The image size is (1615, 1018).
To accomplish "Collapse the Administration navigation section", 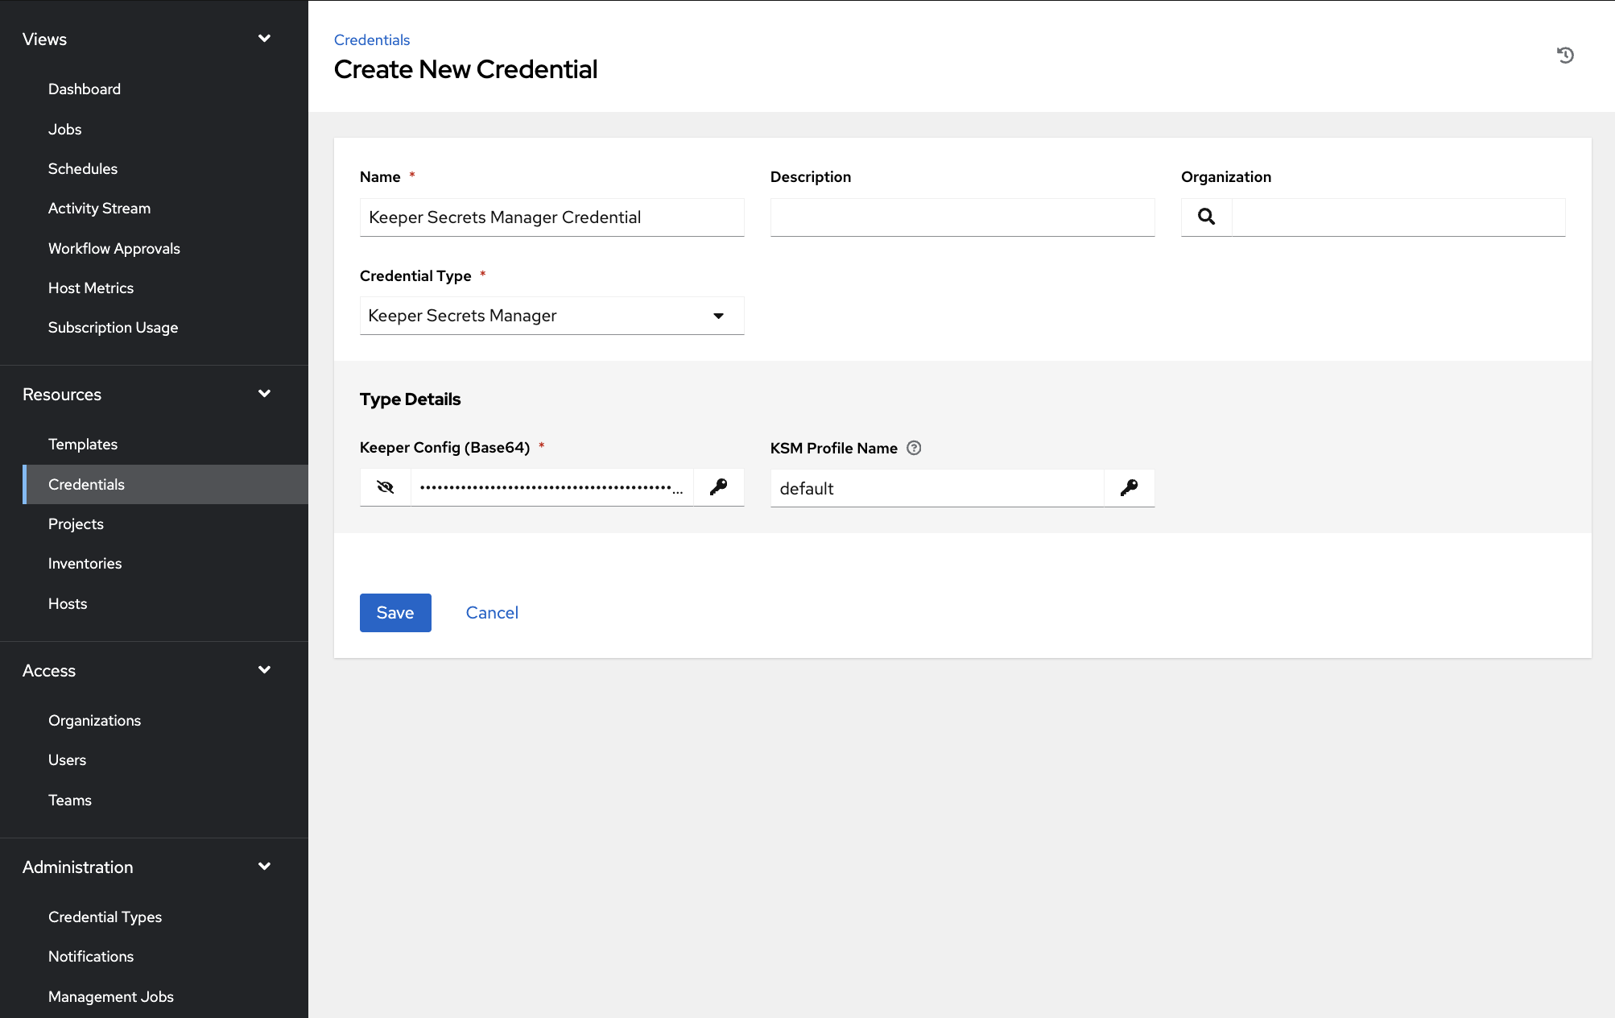I will 264,867.
